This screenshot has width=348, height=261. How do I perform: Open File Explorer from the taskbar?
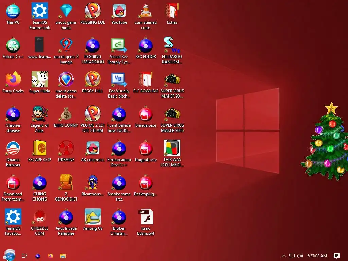pyautogui.click(x=63, y=256)
